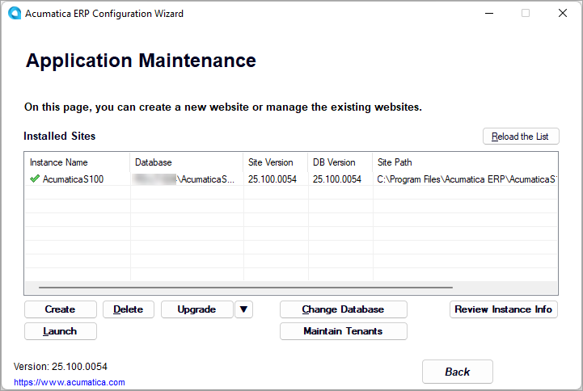
Task: Click Change Database button
Action: coord(343,309)
